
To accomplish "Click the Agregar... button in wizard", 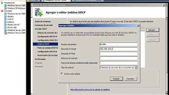I will 153,30.
